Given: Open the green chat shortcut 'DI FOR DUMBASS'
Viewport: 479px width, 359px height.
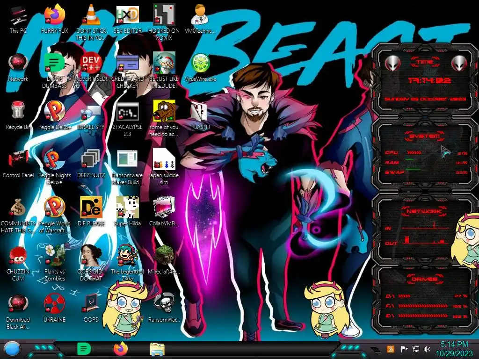Looking at the screenshot, I should (54, 63).
